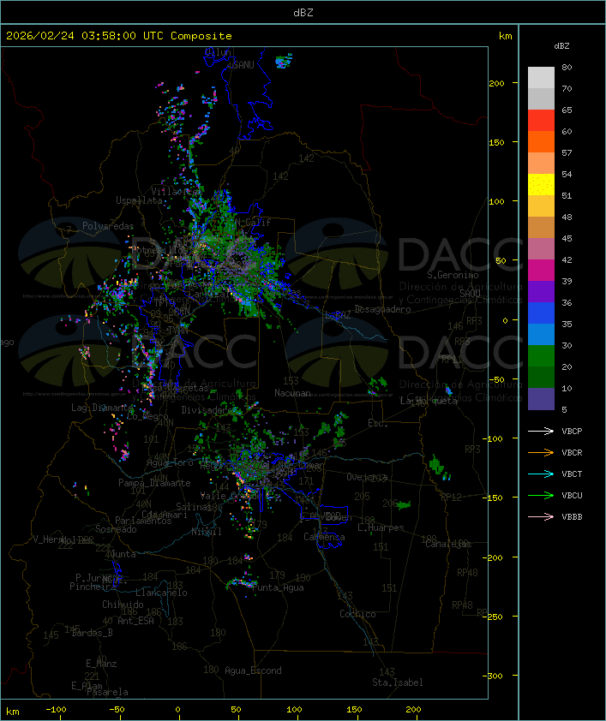The width and height of the screenshot is (606, 721).
Task: Click the RP12 route label
Action: (x=451, y=497)
